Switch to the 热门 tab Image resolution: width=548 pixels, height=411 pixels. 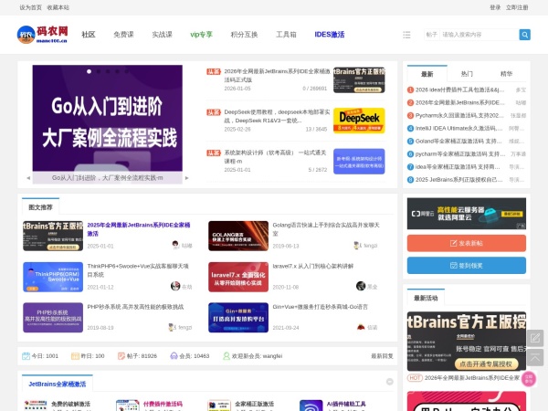click(x=467, y=73)
